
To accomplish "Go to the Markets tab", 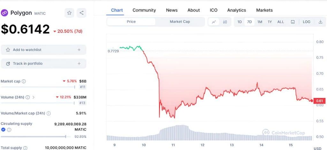I will click(x=264, y=10).
